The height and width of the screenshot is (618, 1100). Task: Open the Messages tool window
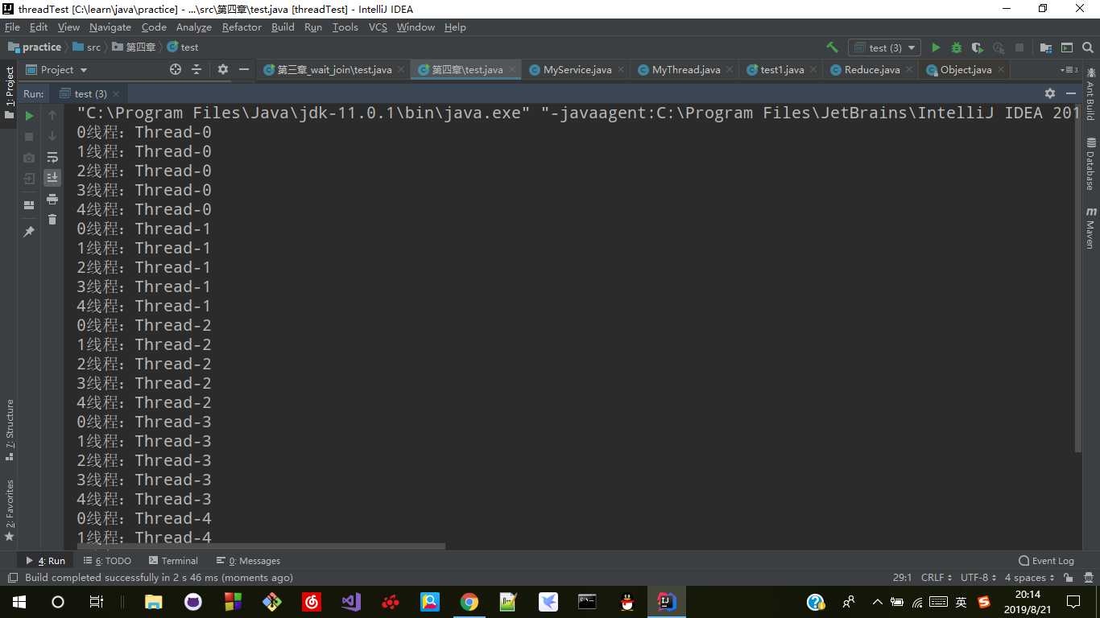coord(248,561)
